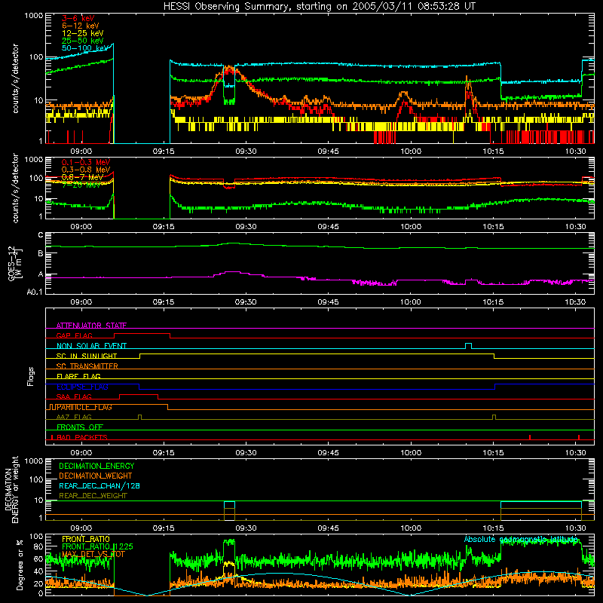This screenshot has width=603, height=603.
Task: Click the BAD_PACKETS flag label
Action: 82,437
